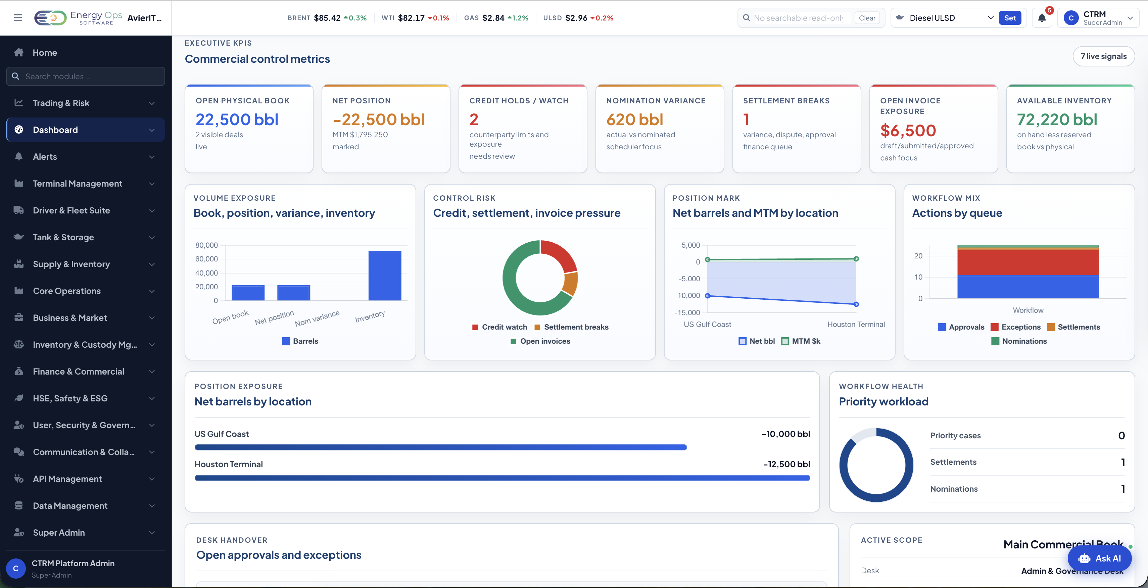Open the notifications bell with 5 badge
This screenshot has height=588, width=1148.
pos(1042,18)
